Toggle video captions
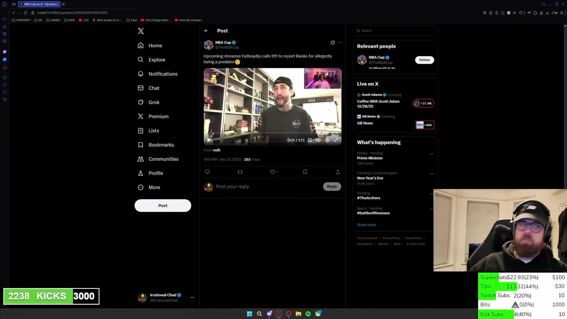 click(310, 140)
